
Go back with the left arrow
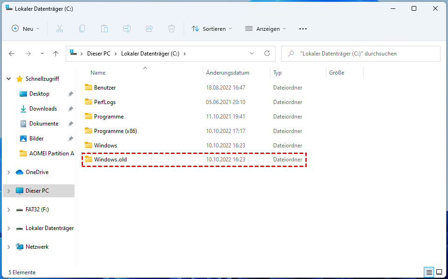(x=12, y=54)
